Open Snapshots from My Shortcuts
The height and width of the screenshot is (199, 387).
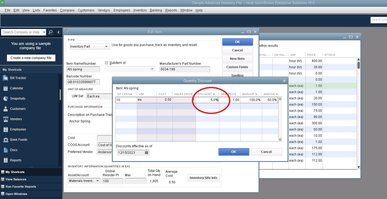point(6,98)
